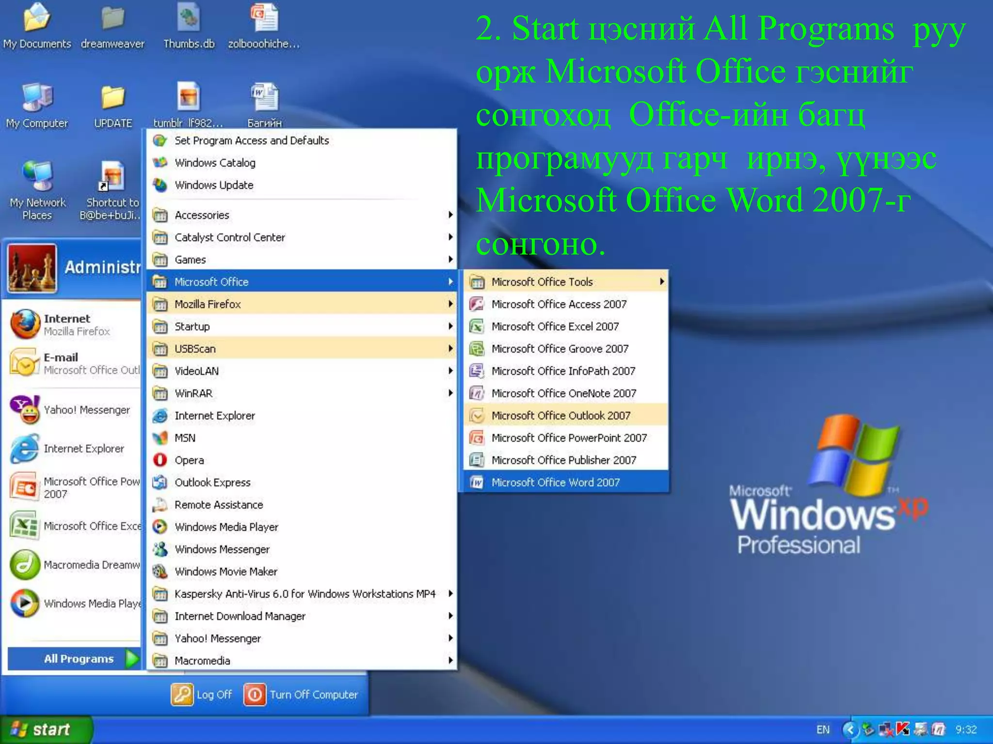Image resolution: width=993 pixels, height=744 pixels.
Task: Show hidden tray icons arrow
Action: (x=849, y=729)
